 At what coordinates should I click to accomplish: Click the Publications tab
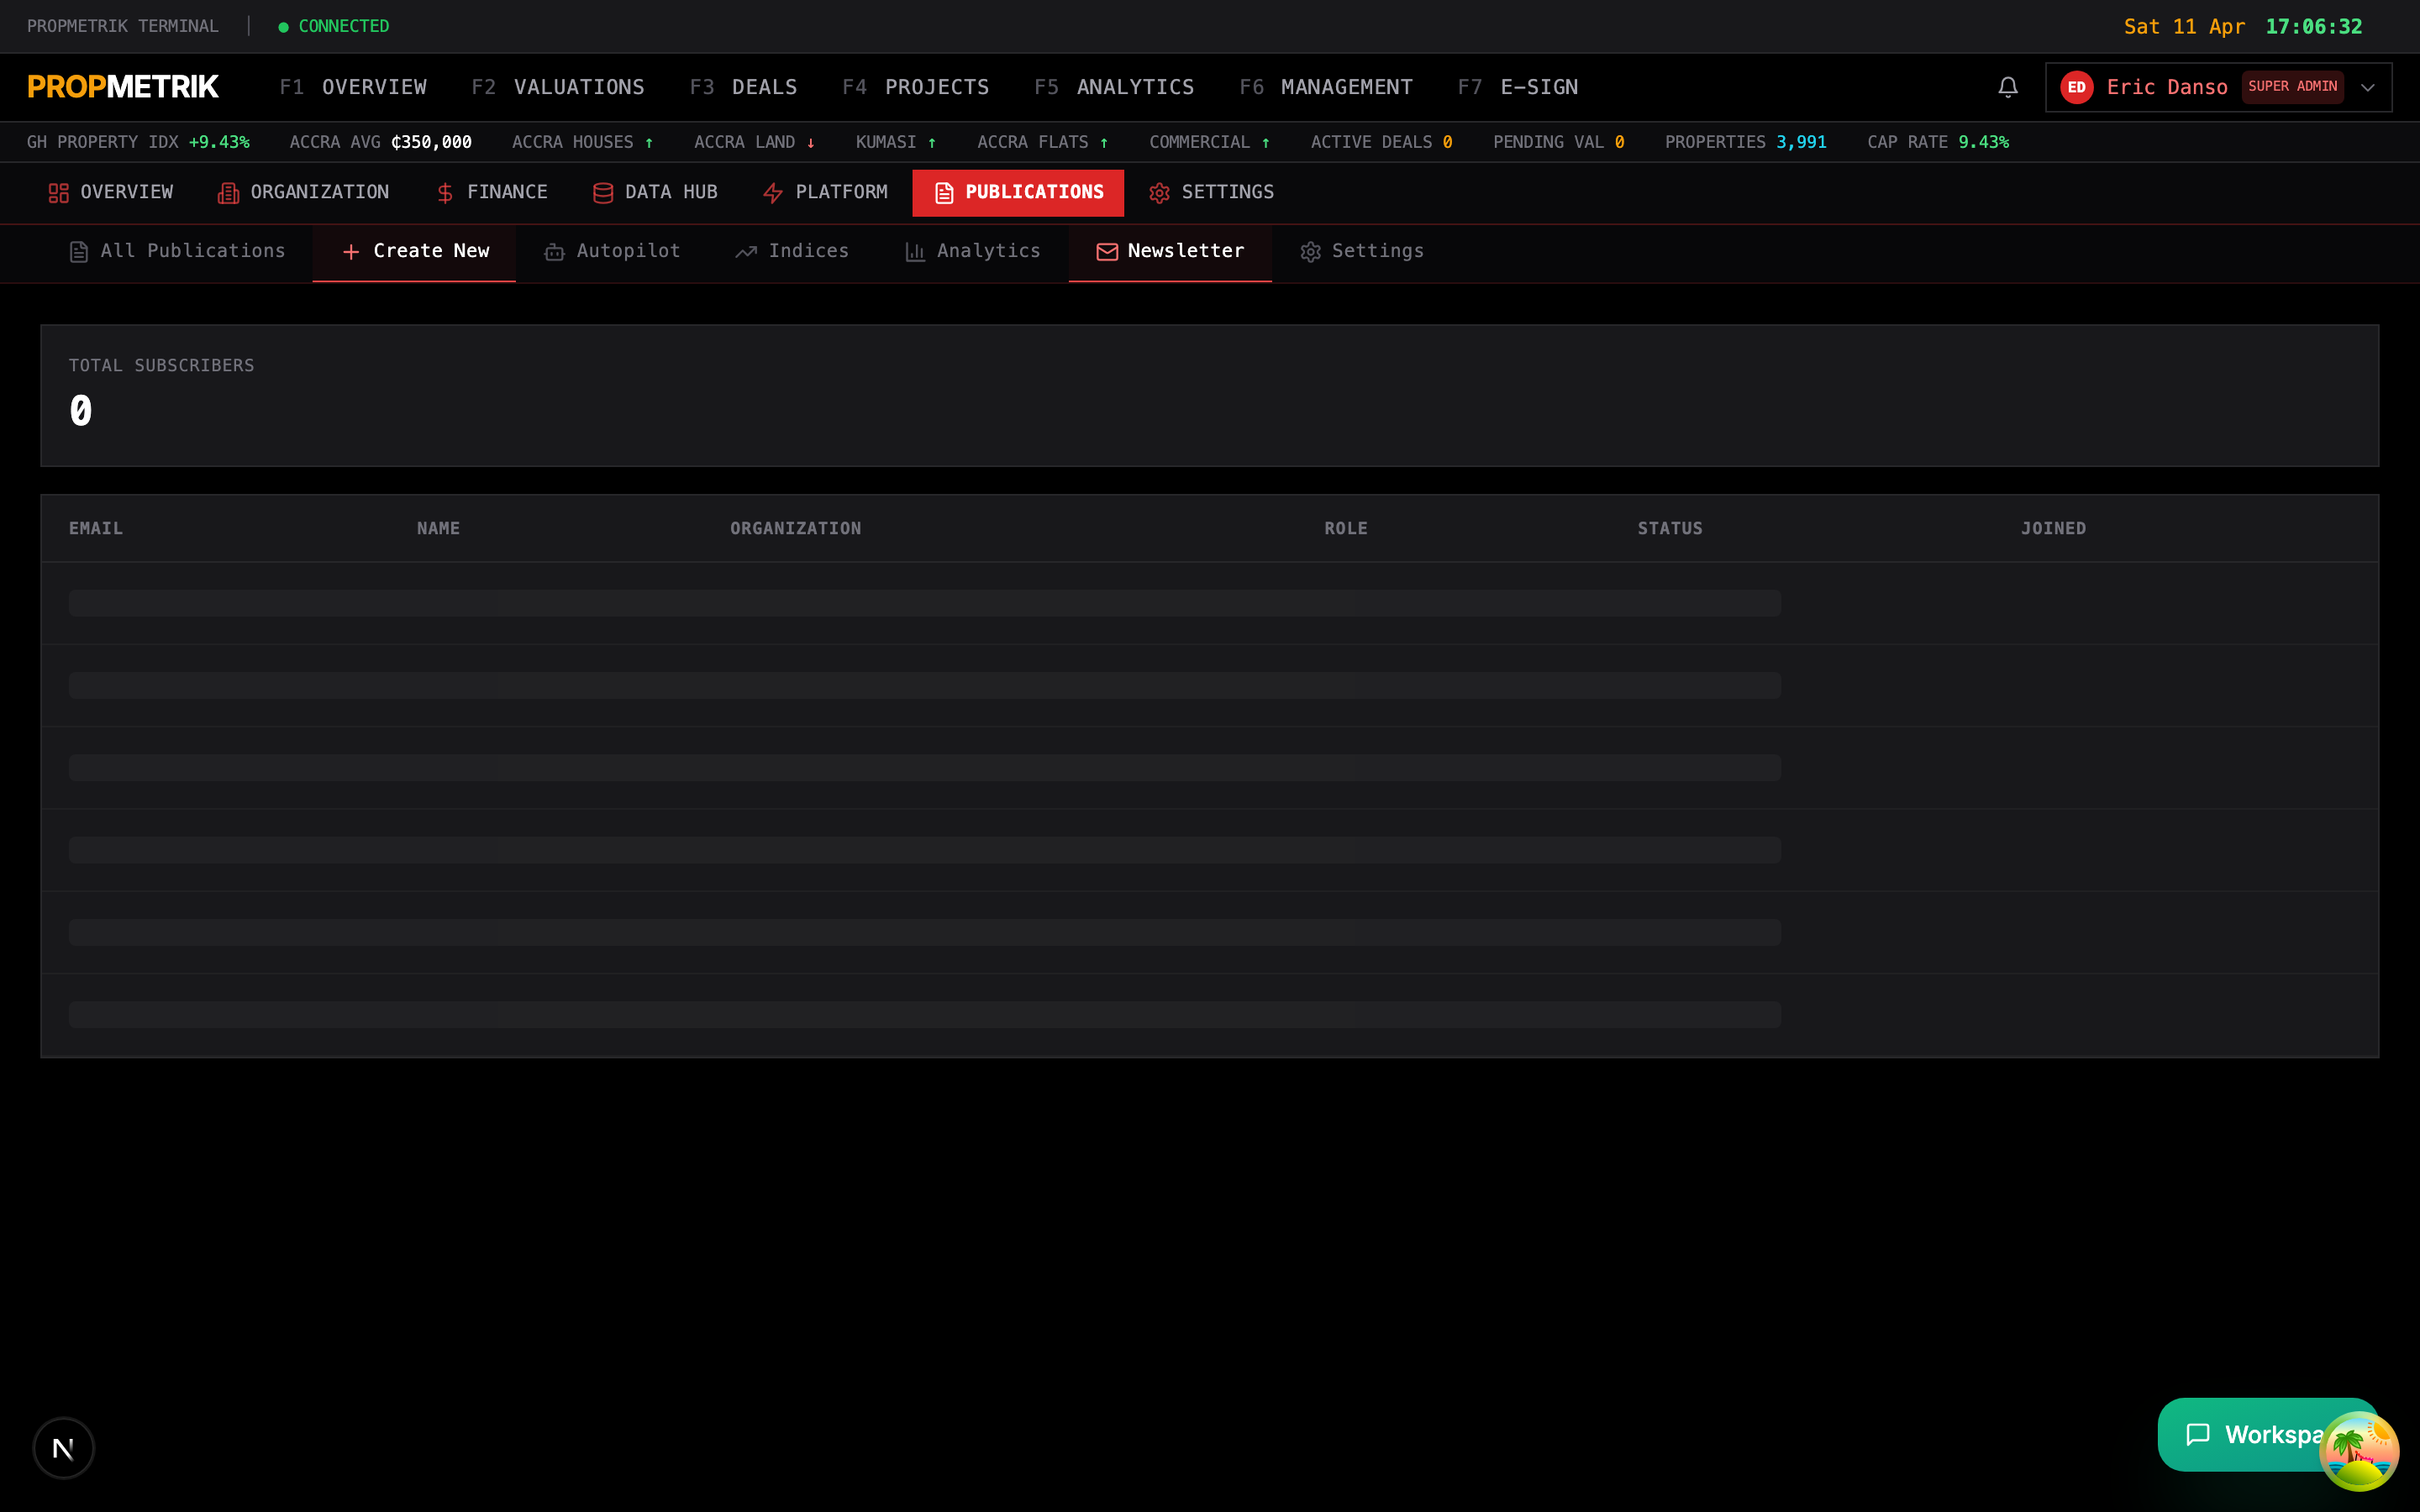(1018, 192)
